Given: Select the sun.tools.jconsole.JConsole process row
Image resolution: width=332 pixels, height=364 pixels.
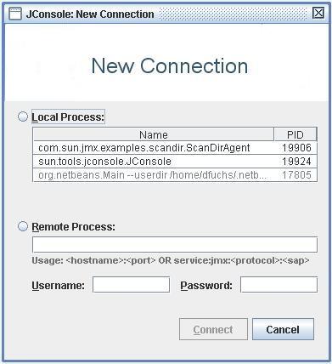Looking at the screenshot, I should [x=175, y=162].
